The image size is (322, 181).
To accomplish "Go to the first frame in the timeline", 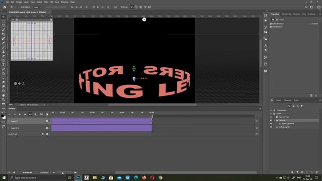I will point(9,114).
